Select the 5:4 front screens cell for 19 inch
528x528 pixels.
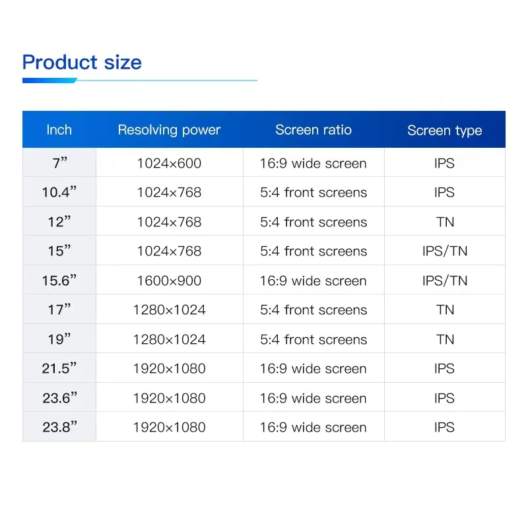coord(313,339)
